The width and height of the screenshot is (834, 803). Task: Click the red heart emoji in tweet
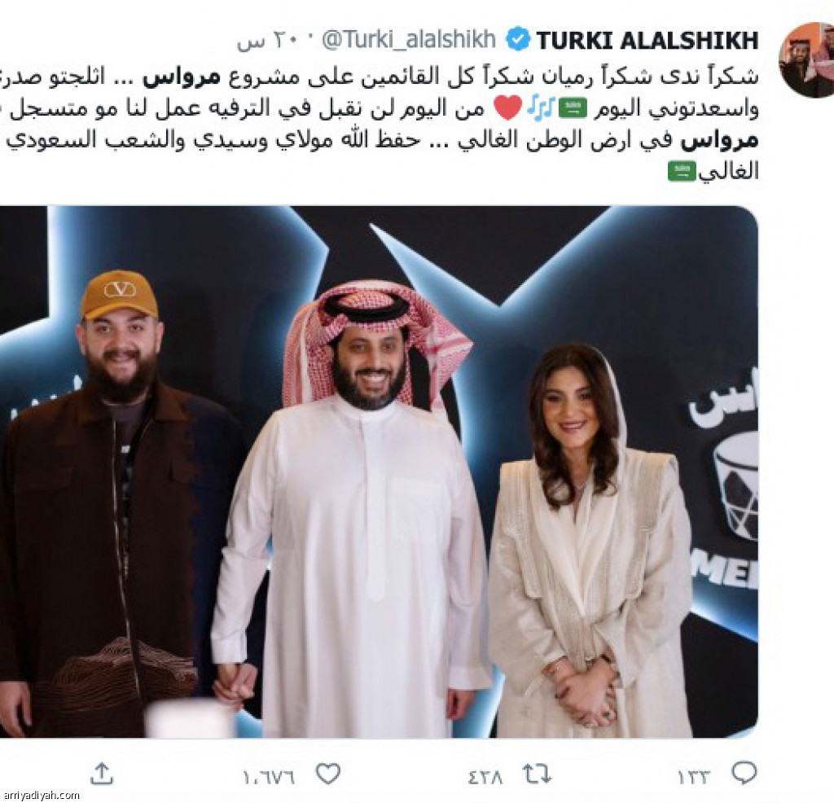coord(508,108)
